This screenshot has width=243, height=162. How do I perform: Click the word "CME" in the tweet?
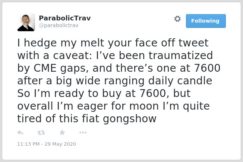(45, 68)
